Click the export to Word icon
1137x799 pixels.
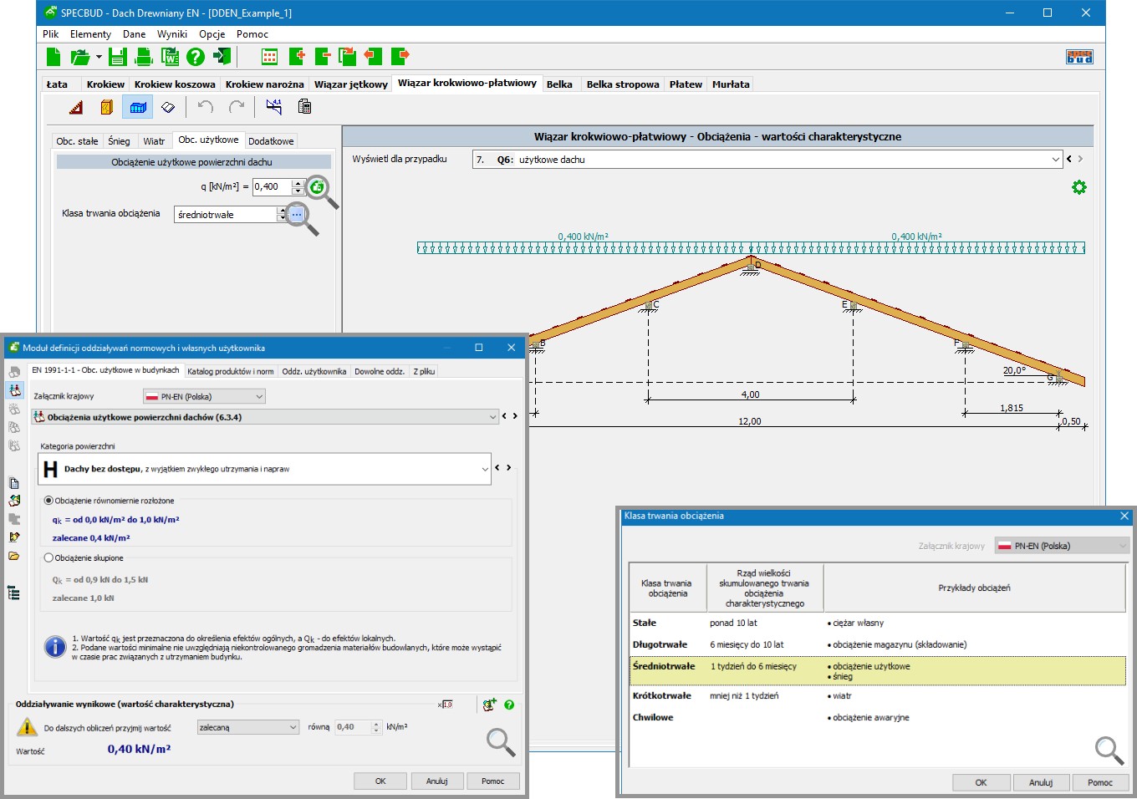pyautogui.click(x=170, y=57)
